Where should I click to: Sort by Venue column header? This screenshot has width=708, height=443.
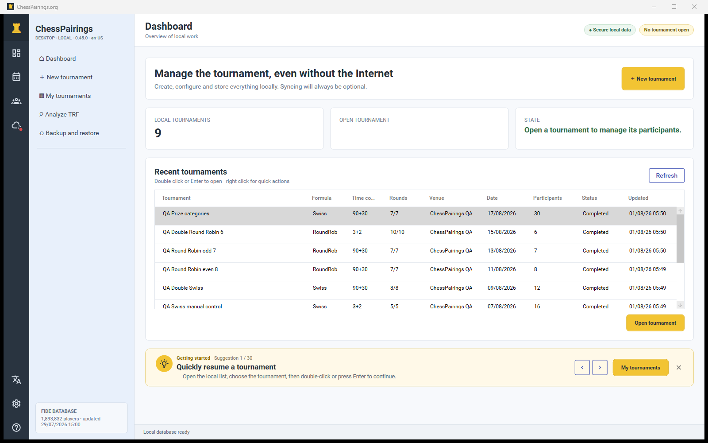coord(437,198)
